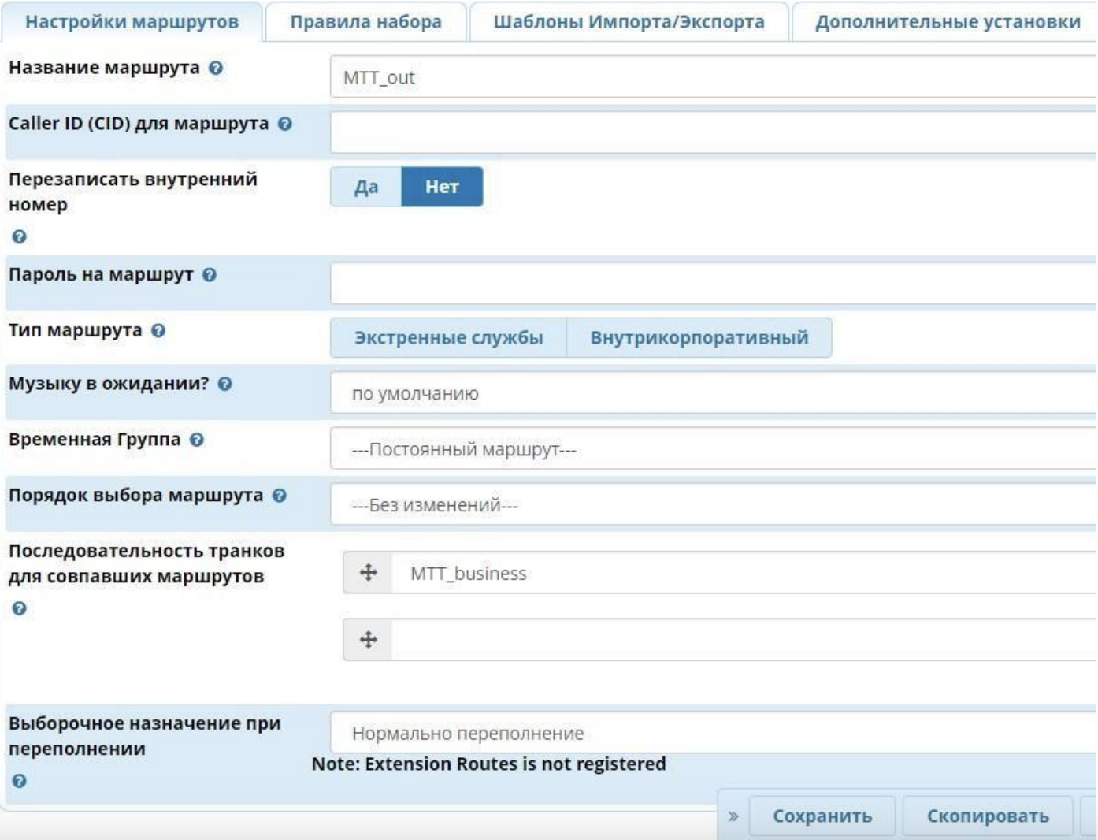Viewport: 1098px width, 840px height.
Task: Click help icon for Пароль на маршрут
Action: 210,275
